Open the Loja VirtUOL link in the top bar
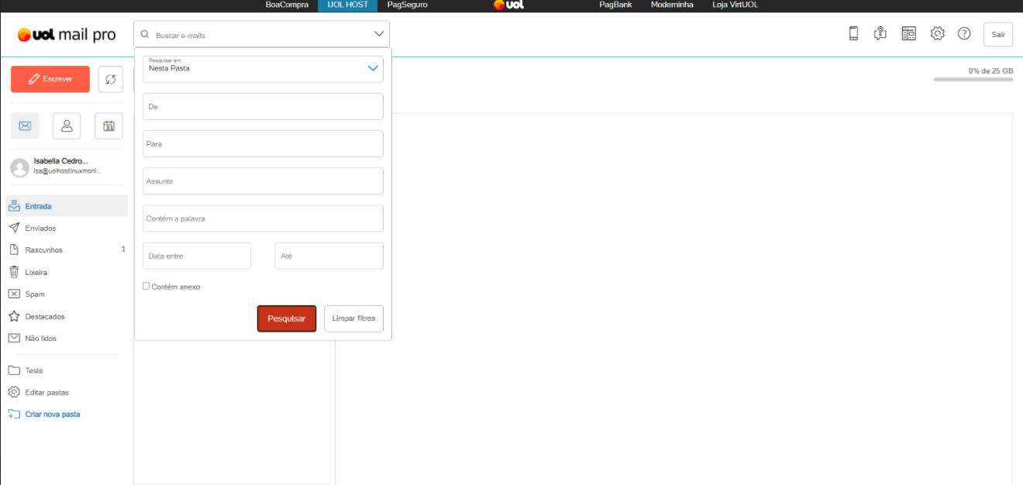1023x485 pixels. click(735, 5)
